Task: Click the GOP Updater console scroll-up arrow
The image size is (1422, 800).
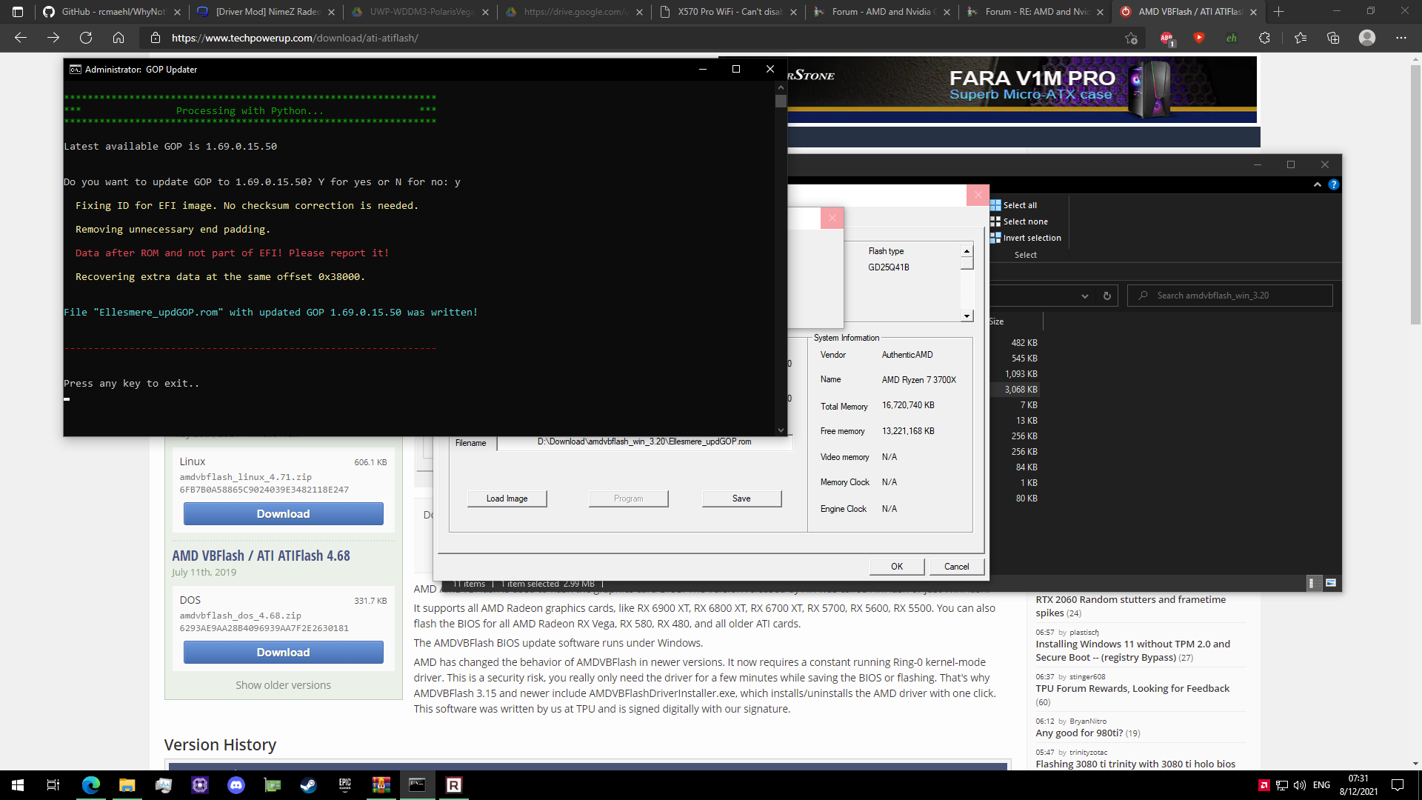Action: (x=781, y=87)
